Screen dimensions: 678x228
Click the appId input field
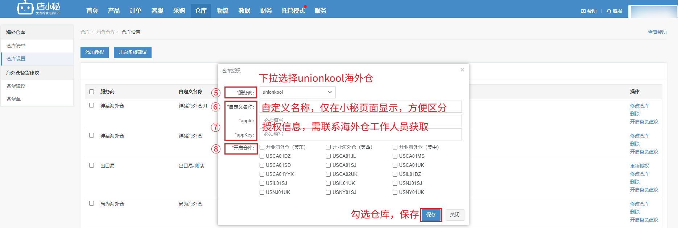click(x=360, y=121)
